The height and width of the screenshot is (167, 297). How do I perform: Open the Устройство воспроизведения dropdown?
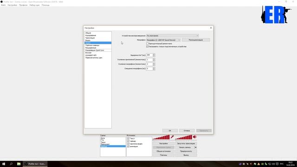(x=172, y=36)
